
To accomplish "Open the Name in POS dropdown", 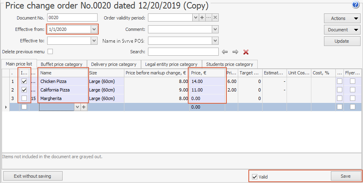I will [x=215, y=41].
